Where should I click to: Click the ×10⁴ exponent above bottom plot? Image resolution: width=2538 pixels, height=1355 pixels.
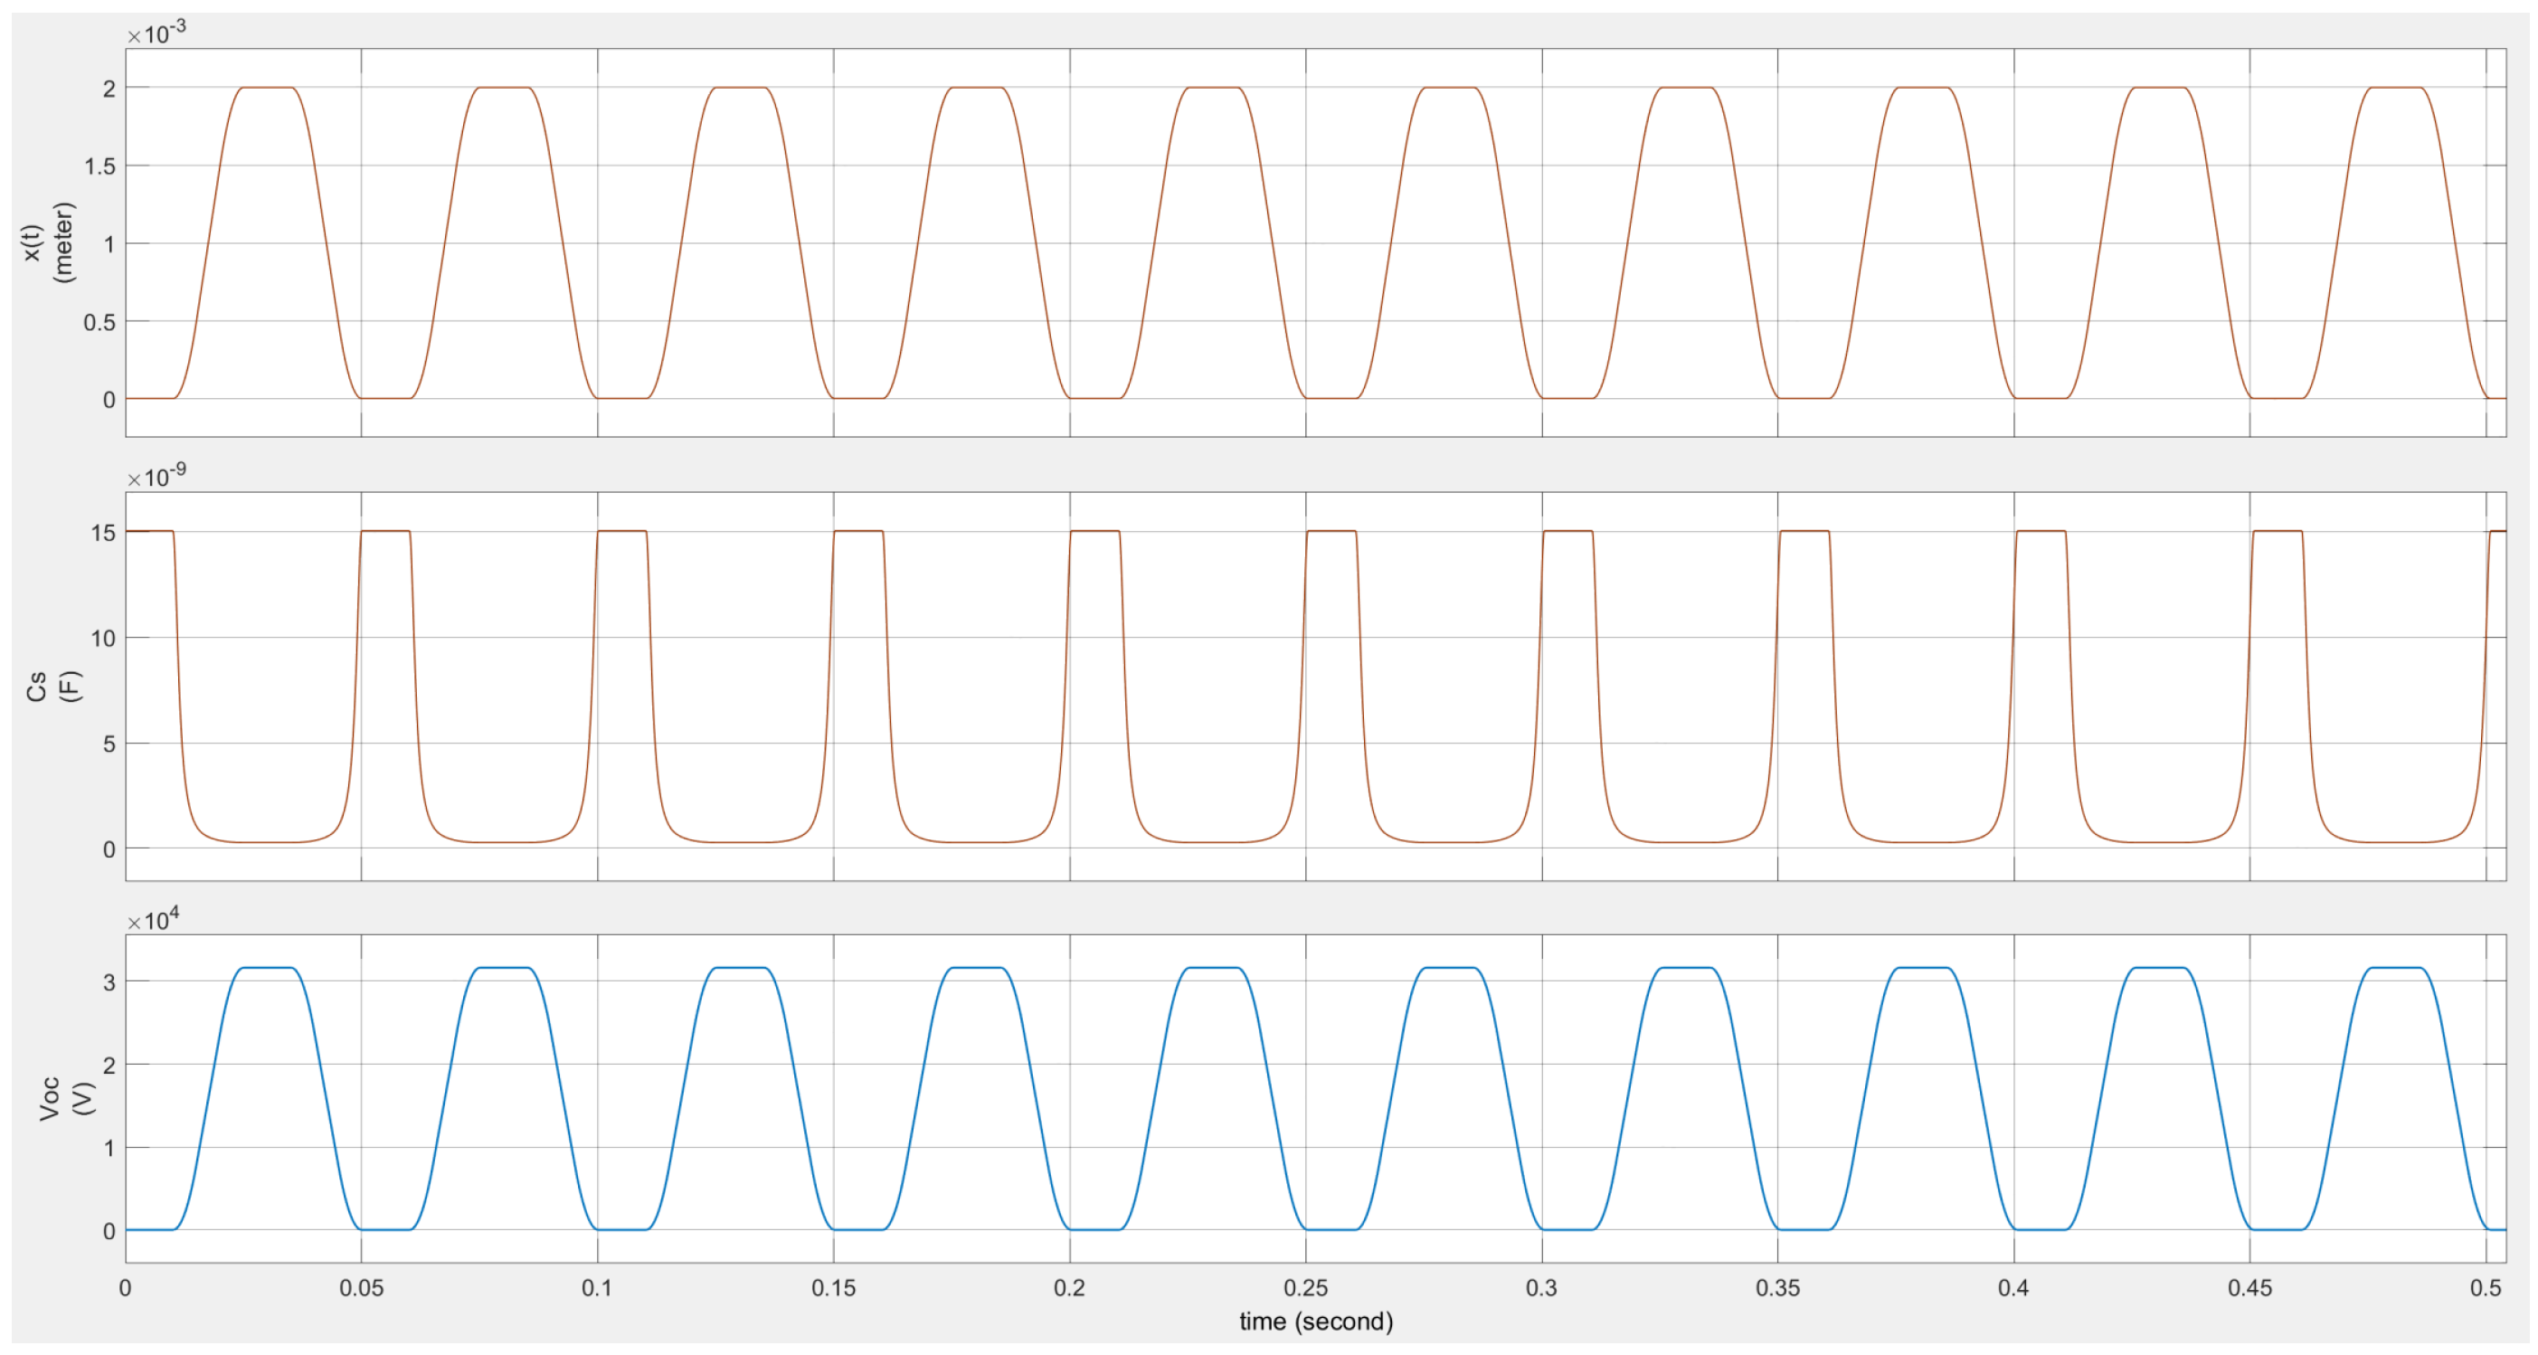click(153, 921)
